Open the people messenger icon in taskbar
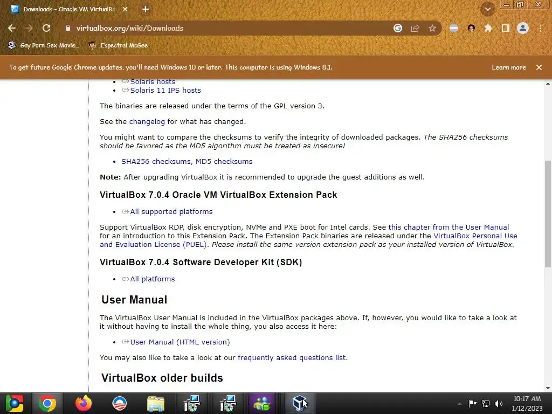 (261, 403)
